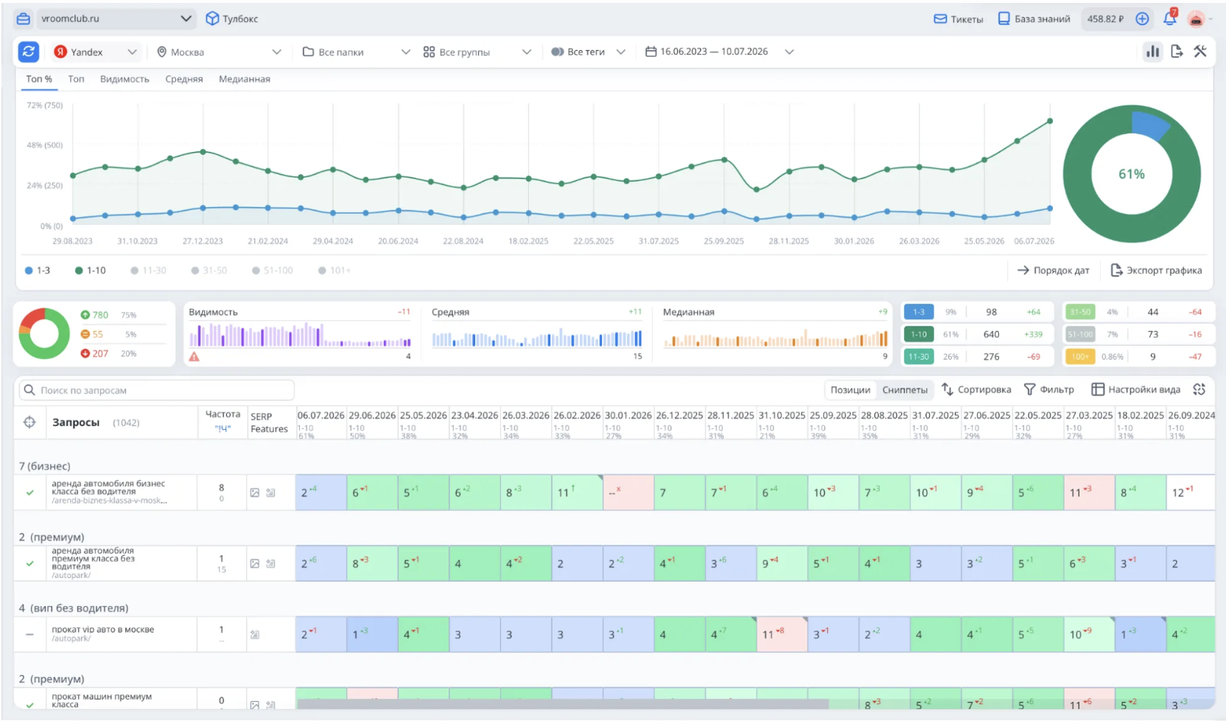The image size is (1226, 721).
Task: Switch to the Видимость chart tab
Action: pyautogui.click(x=125, y=79)
